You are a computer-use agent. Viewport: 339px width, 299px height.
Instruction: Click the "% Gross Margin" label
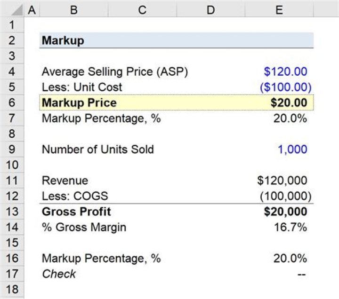84,228
